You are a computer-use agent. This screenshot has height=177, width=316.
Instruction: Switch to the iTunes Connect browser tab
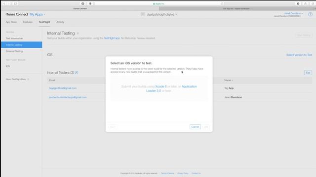coord(80,9)
